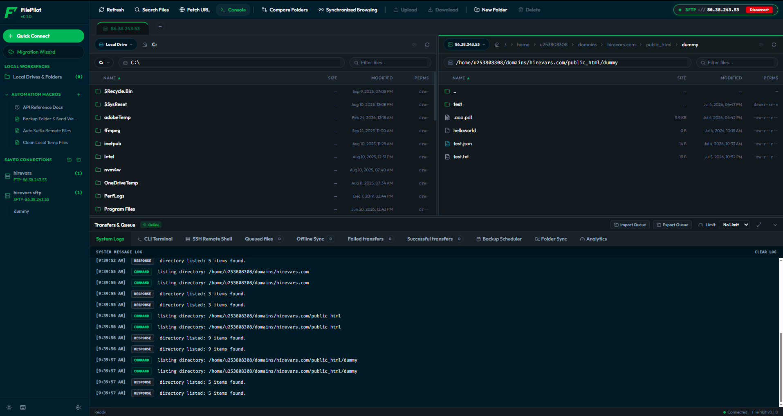Sort remote files by MODIFIED column

pyautogui.click(x=731, y=78)
